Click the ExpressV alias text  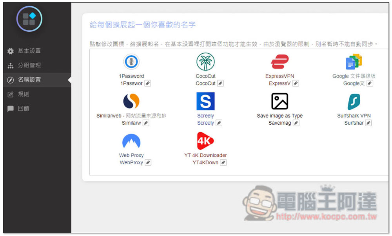pyautogui.click(x=280, y=83)
